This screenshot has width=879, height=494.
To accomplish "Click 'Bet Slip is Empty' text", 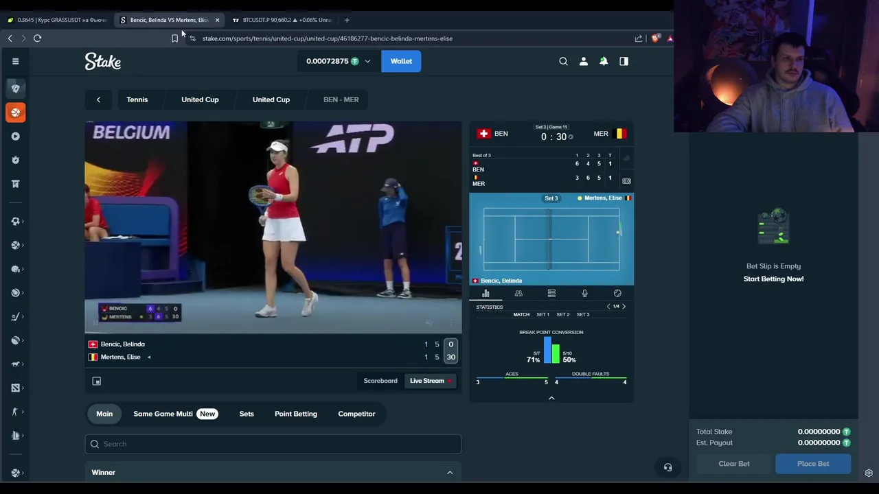I will [773, 266].
